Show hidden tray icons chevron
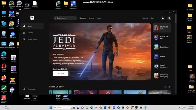 click(x=179, y=108)
